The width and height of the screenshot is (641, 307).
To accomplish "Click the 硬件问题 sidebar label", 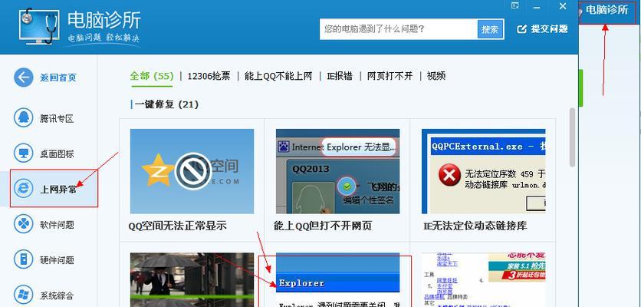I will (x=57, y=260).
